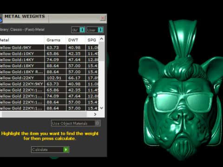This screenshot has height=167, width=223.
Task: Select the Yellow Gold:10KY row
Action: coord(49,54)
